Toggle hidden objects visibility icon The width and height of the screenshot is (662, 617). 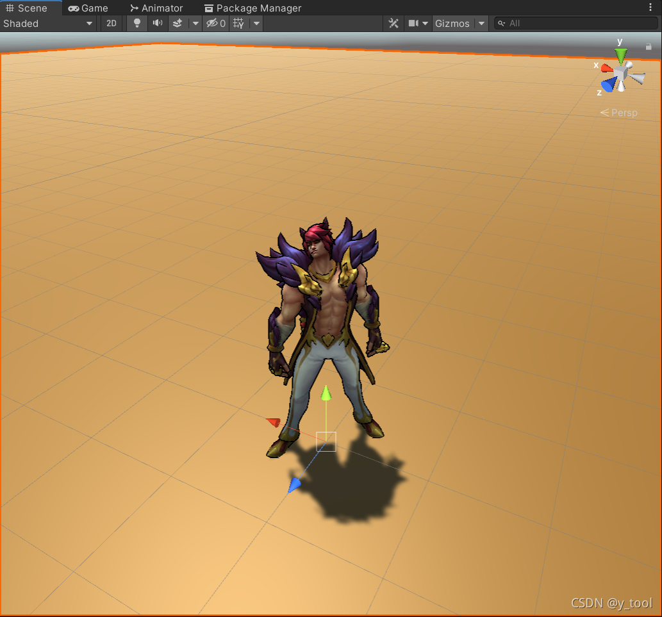[216, 24]
